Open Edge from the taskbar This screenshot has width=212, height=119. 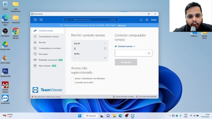pyautogui.click(x=120, y=116)
